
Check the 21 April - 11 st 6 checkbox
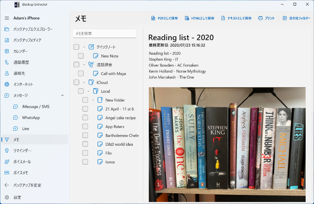click(x=85, y=109)
